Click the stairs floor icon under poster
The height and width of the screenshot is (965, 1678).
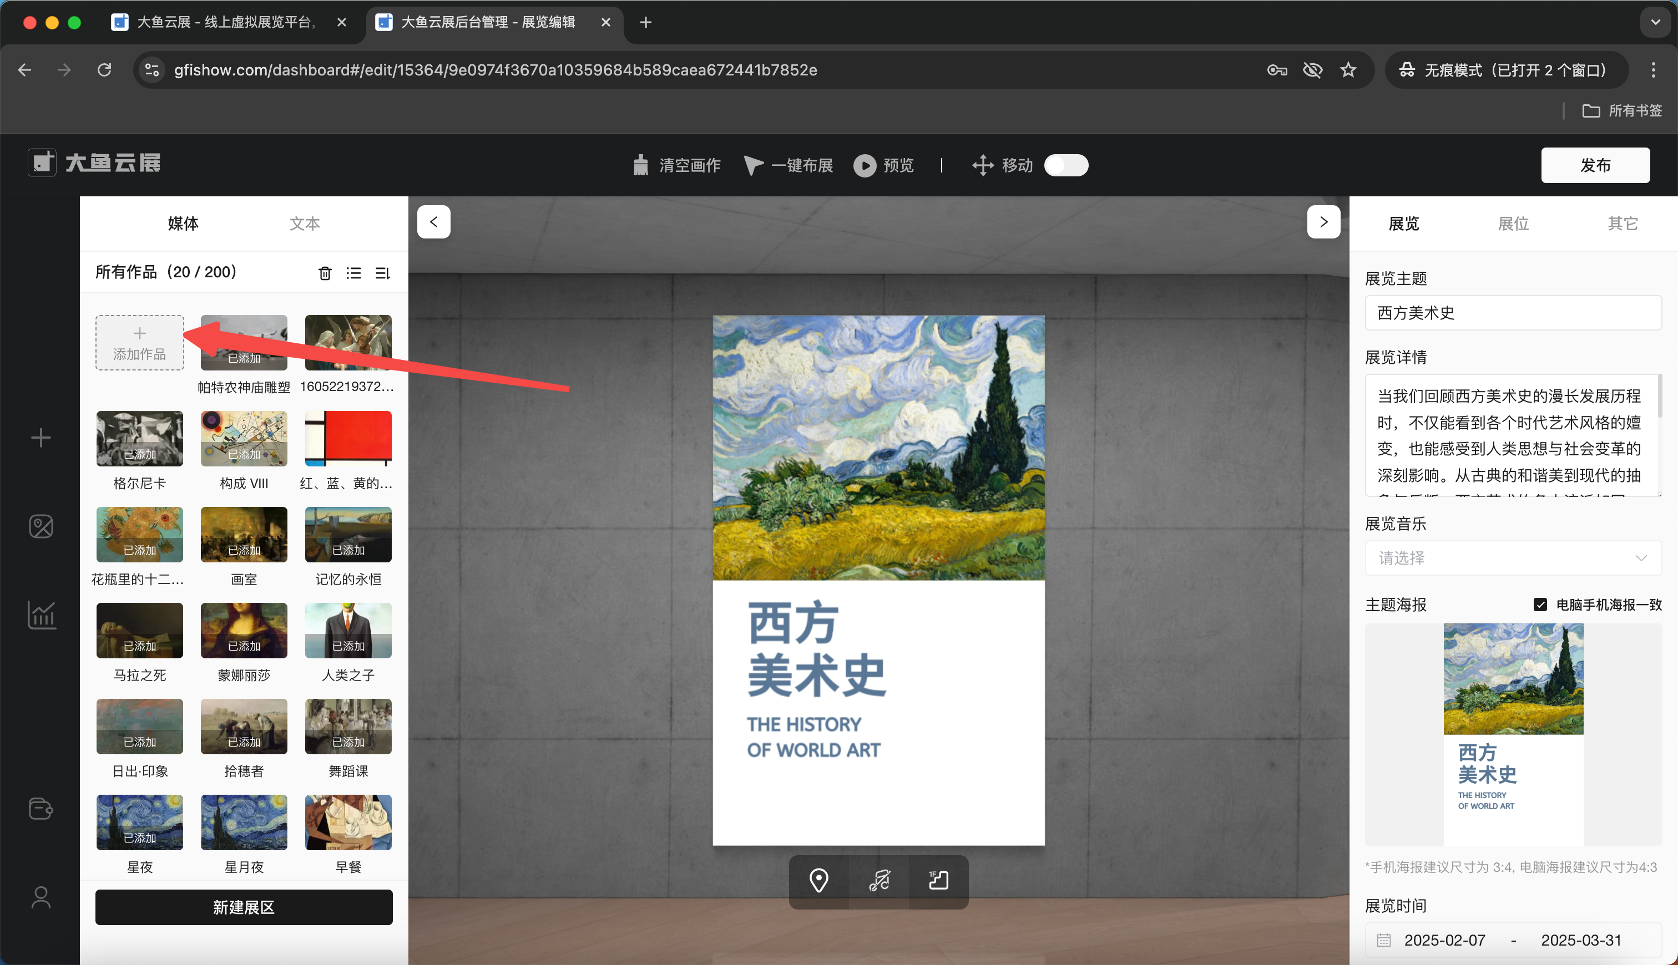(939, 881)
